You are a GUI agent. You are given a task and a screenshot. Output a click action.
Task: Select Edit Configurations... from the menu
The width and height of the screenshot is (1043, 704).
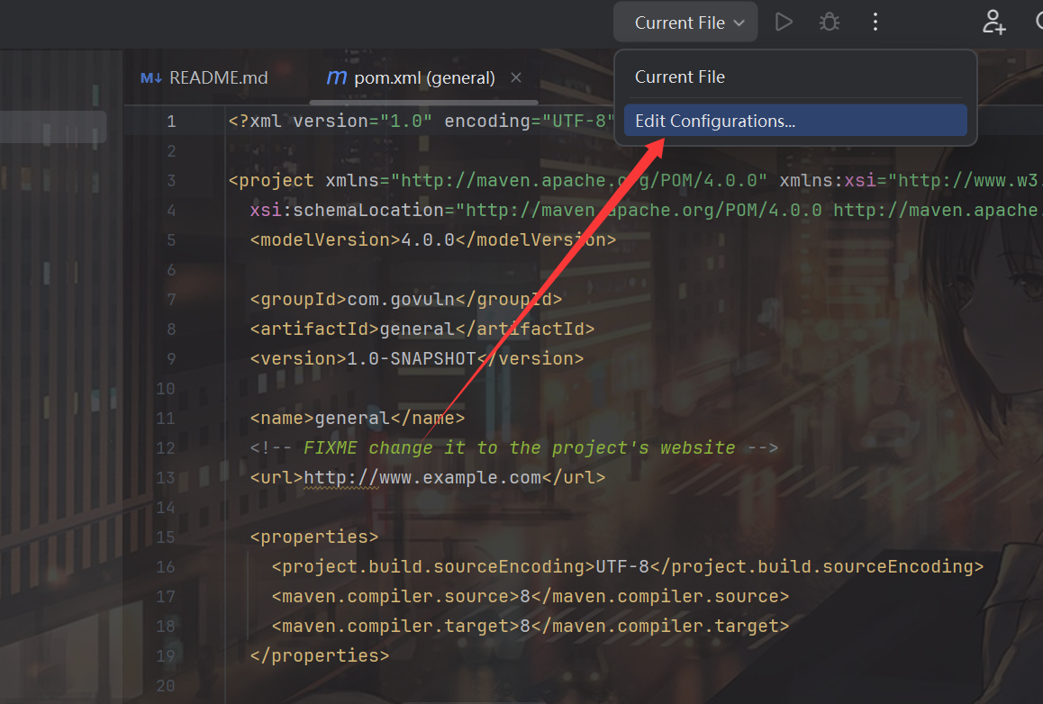pyautogui.click(x=714, y=121)
